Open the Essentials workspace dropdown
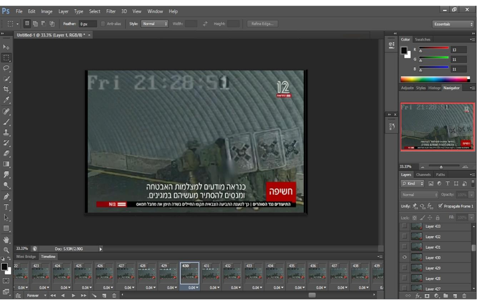 (x=453, y=24)
